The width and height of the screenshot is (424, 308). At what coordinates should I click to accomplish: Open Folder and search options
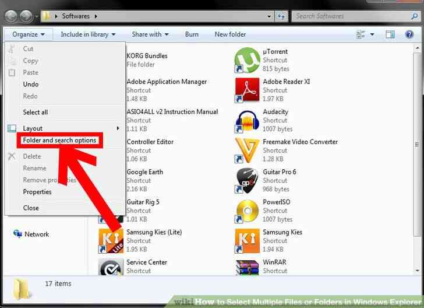59,141
